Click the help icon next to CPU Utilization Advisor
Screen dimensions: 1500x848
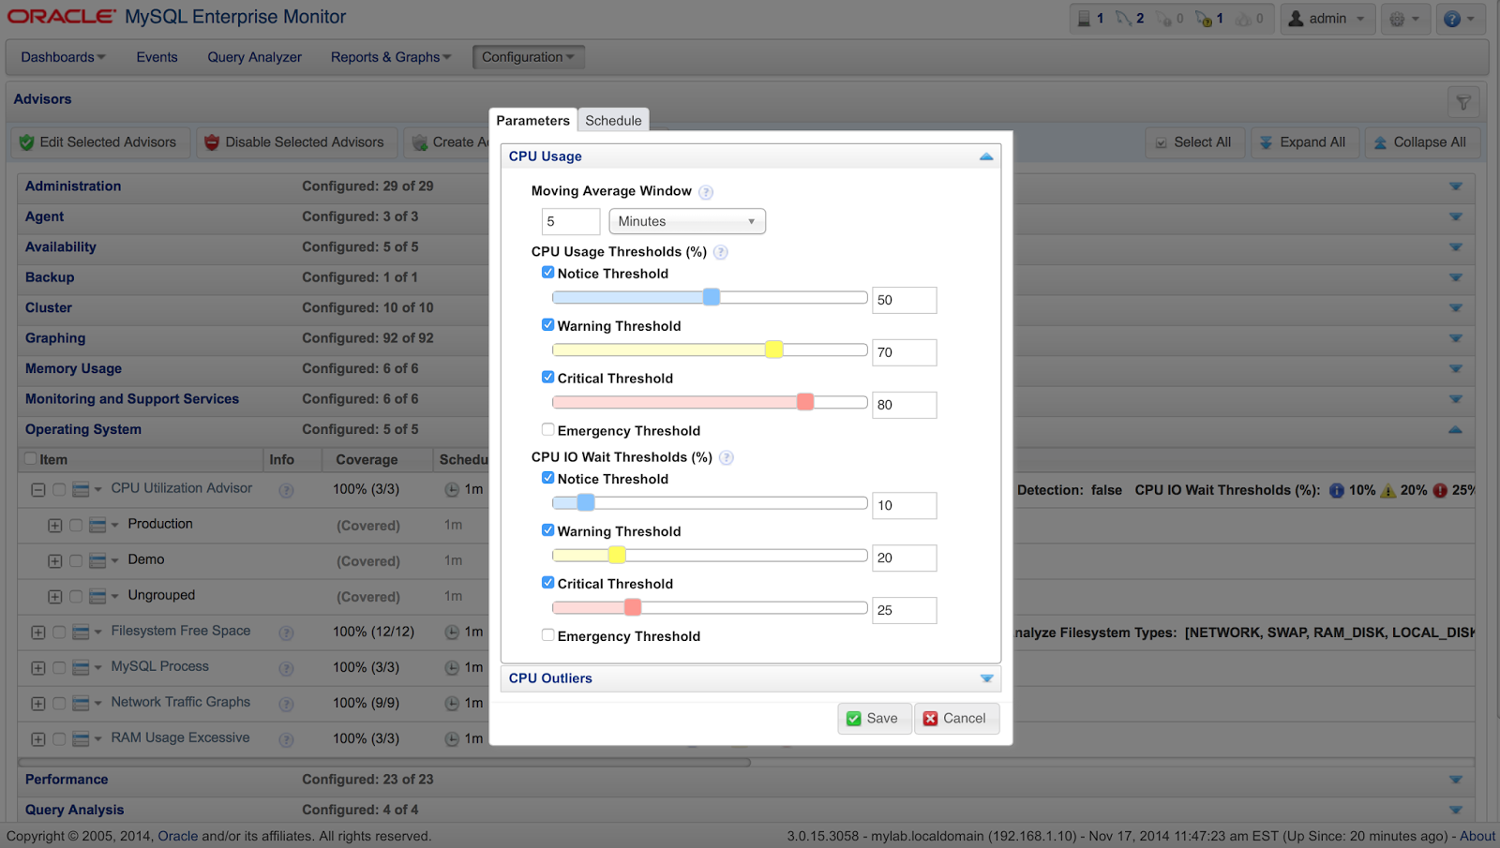click(x=285, y=489)
